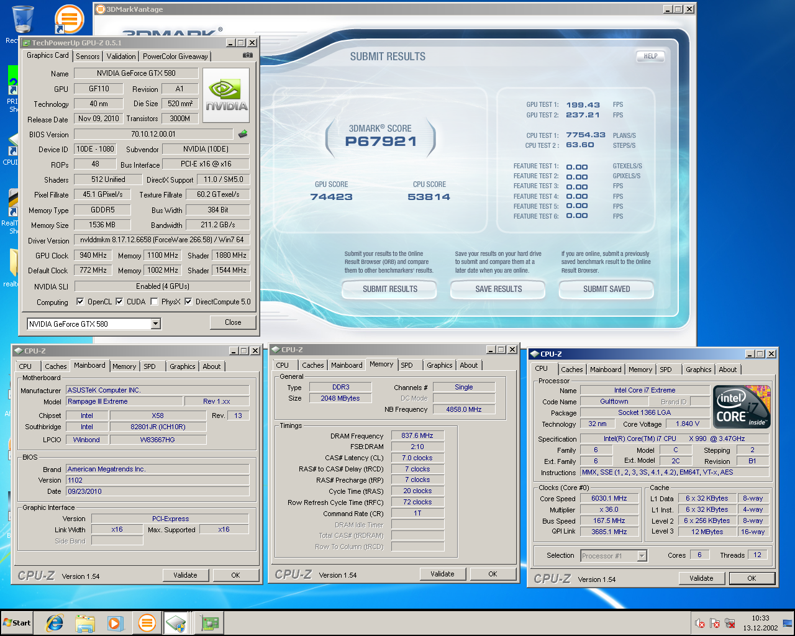Launch Windows Media Player from taskbar
Screen dimensions: 795x636
[x=116, y=623]
